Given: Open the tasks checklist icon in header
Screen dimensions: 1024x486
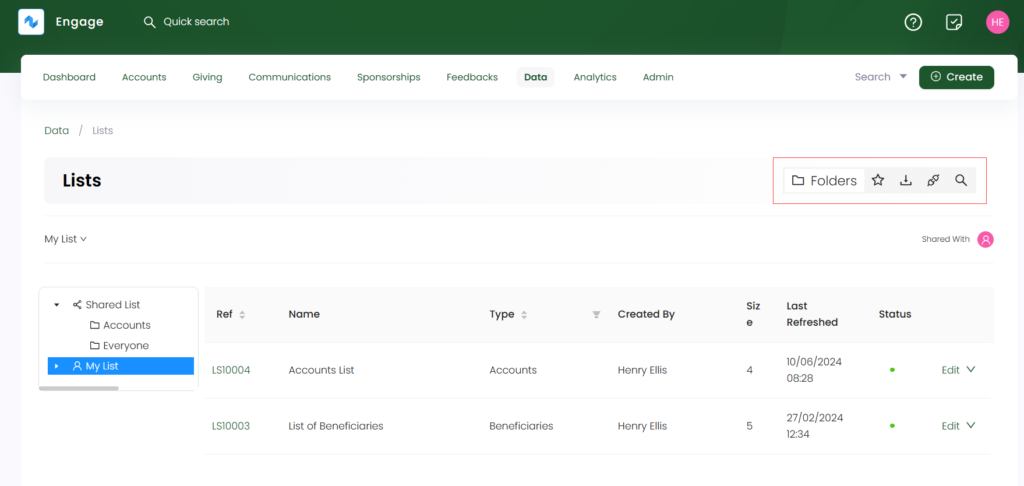Looking at the screenshot, I should 954,22.
